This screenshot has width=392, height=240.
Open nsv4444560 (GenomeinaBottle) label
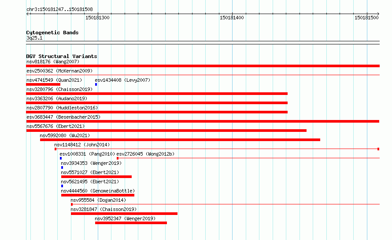[98, 191]
